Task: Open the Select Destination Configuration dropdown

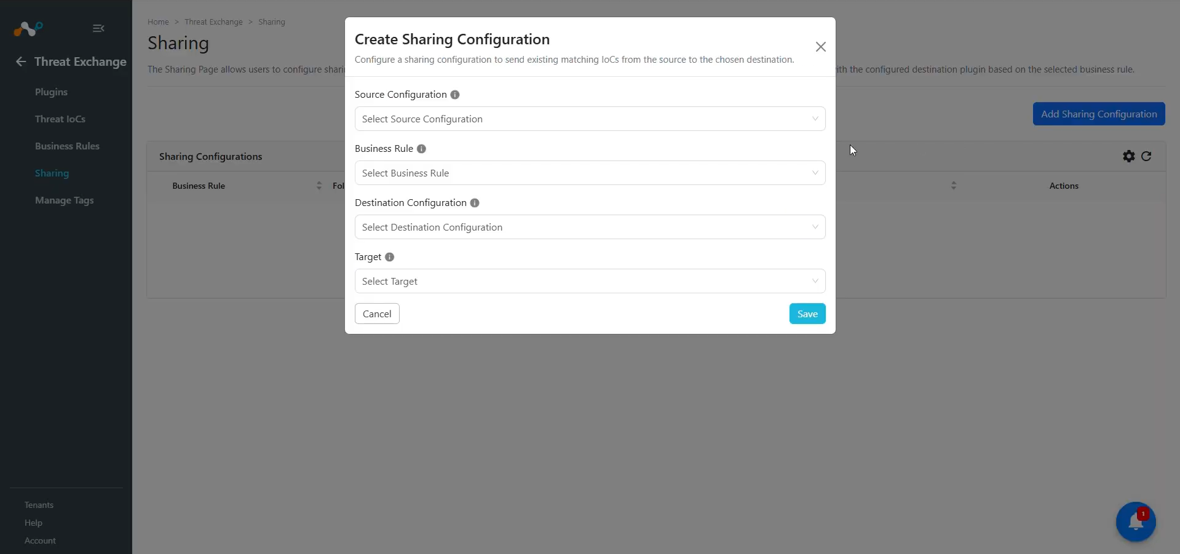Action: point(590,227)
